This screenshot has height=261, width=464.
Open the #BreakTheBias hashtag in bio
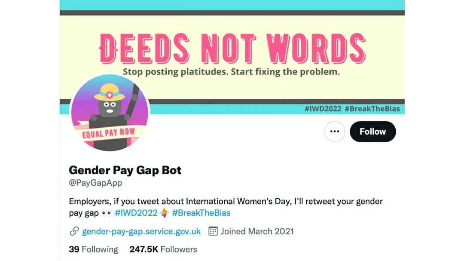pyautogui.click(x=201, y=213)
